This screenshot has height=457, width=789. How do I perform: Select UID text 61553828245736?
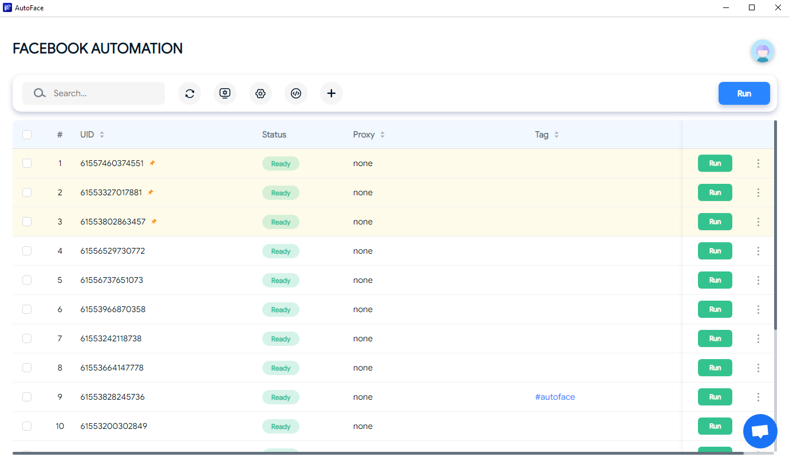113,397
